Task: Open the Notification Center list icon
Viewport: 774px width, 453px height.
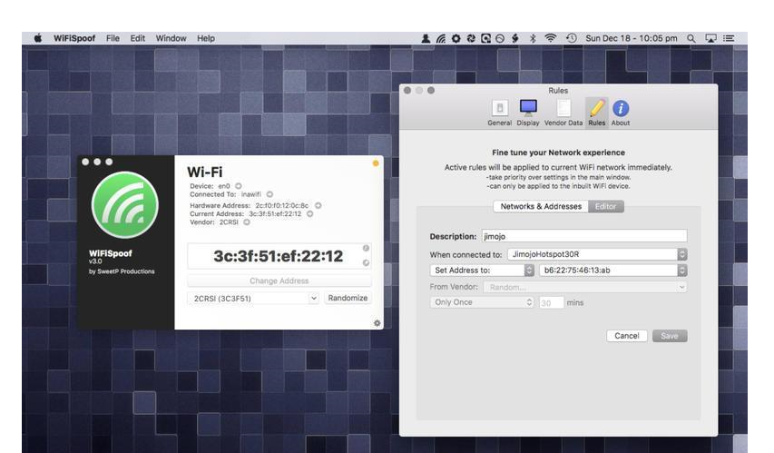Action: [x=729, y=38]
